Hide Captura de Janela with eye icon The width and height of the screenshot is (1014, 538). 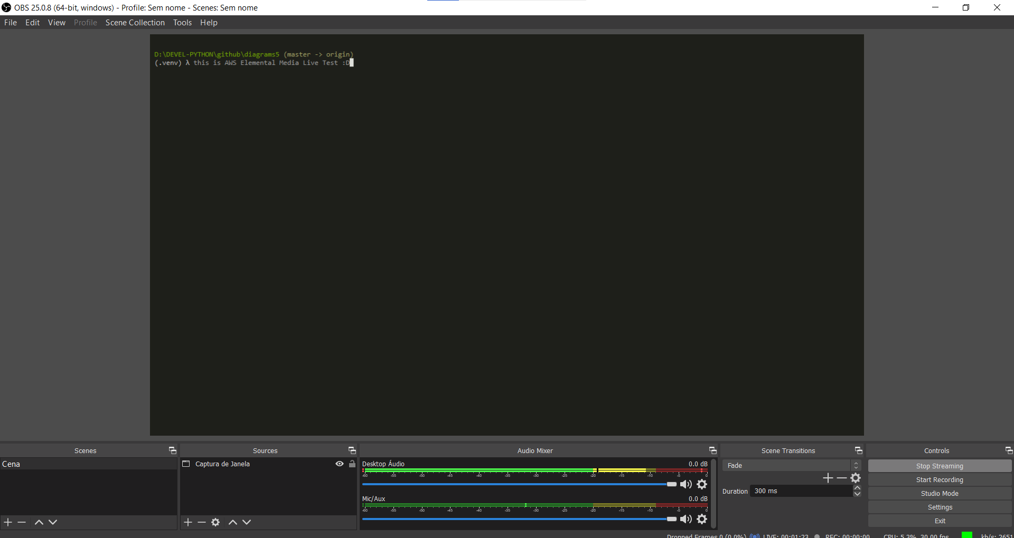[340, 464]
